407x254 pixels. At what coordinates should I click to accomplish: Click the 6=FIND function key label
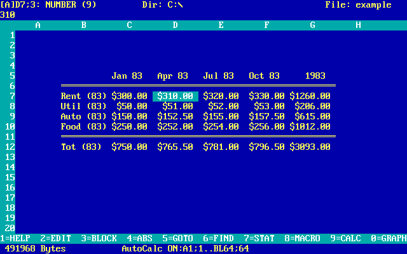tap(219, 238)
